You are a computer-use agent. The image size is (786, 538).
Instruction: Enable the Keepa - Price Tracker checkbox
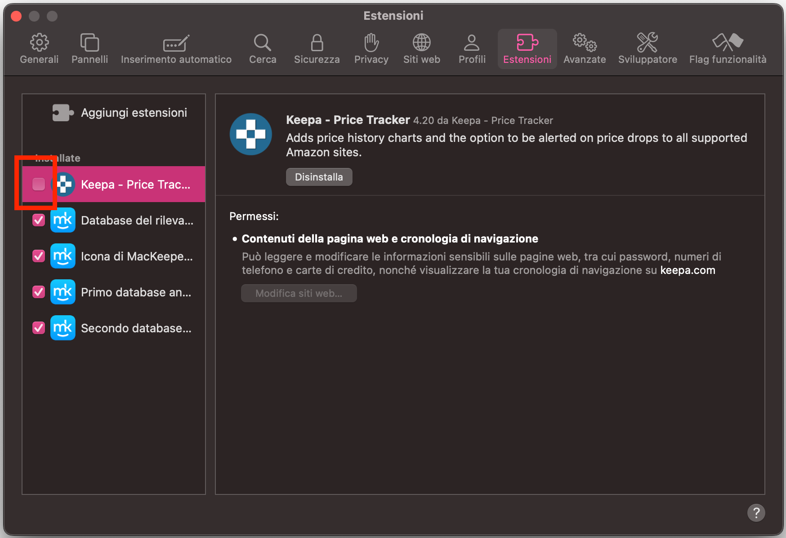pyautogui.click(x=39, y=184)
